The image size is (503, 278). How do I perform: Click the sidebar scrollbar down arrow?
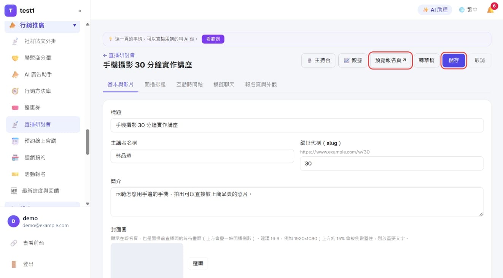pyautogui.click(x=88, y=204)
